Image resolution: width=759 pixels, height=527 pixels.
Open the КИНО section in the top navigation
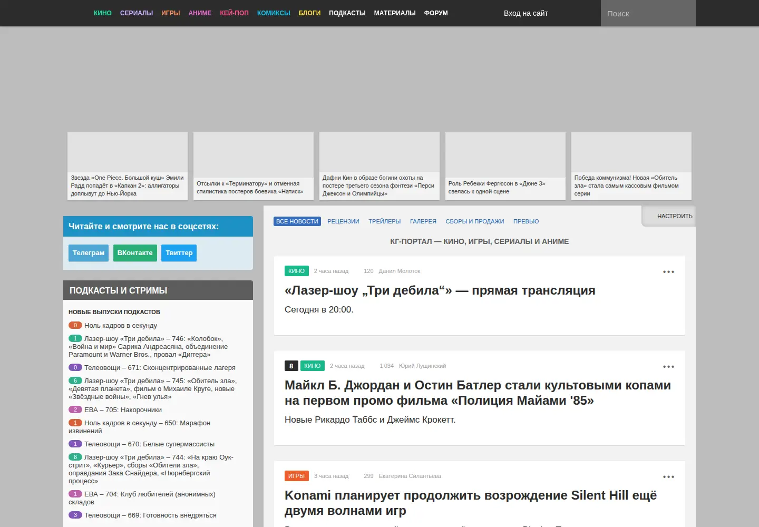[102, 13]
